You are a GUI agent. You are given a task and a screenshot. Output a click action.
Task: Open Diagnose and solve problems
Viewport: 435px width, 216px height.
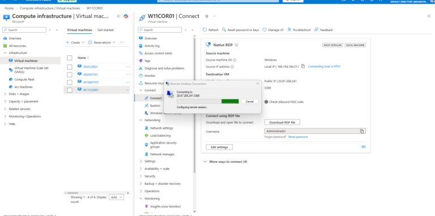coord(164,68)
